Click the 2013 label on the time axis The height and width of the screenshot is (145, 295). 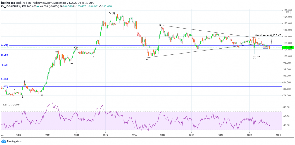[48, 135]
